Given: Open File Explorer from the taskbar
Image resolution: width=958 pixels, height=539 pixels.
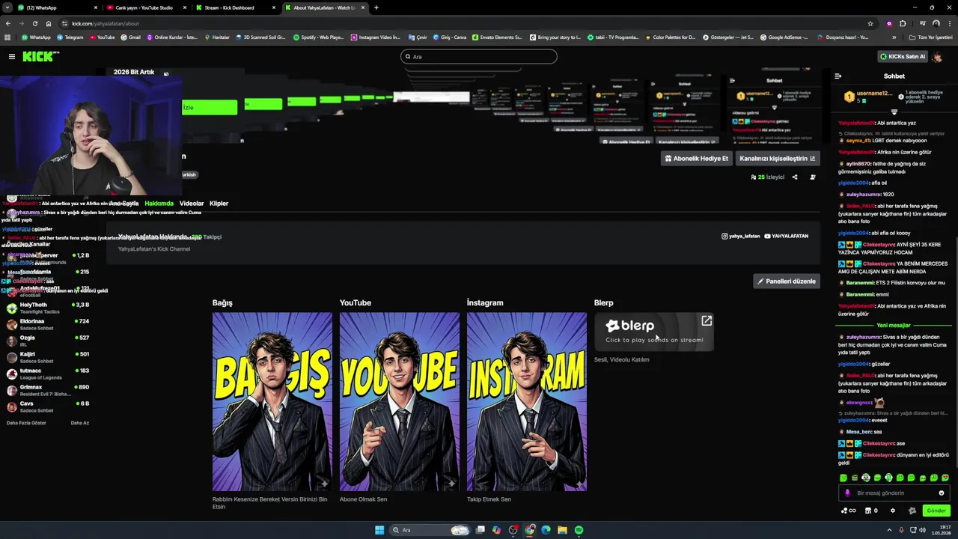Looking at the screenshot, I should (562, 530).
